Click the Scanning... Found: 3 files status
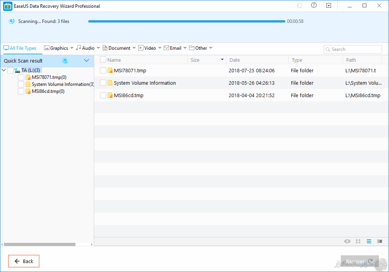Image resolution: width=389 pixels, height=272 pixels. point(44,21)
